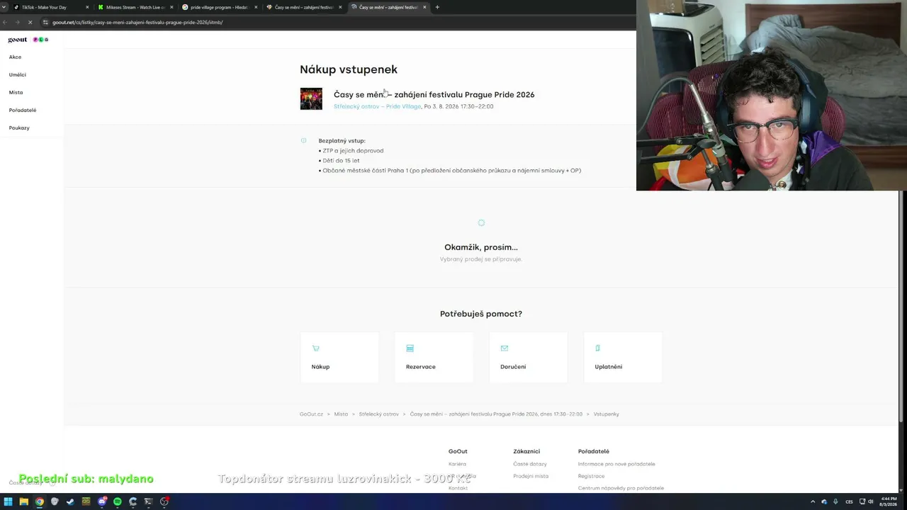This screenshot has width=907, height=510.
Task: Open File Explorer from taskbar
Action: [23, 501]
